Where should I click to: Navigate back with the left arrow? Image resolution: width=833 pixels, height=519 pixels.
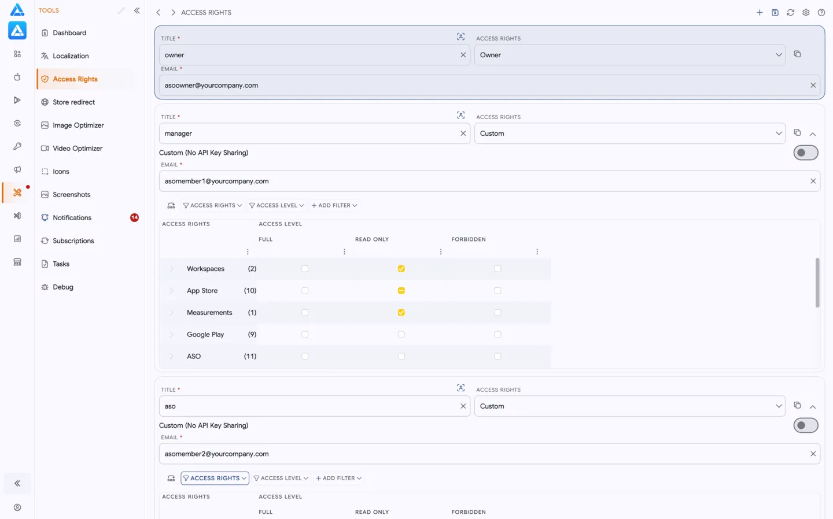pyautogui.click(x=158, y=12)
